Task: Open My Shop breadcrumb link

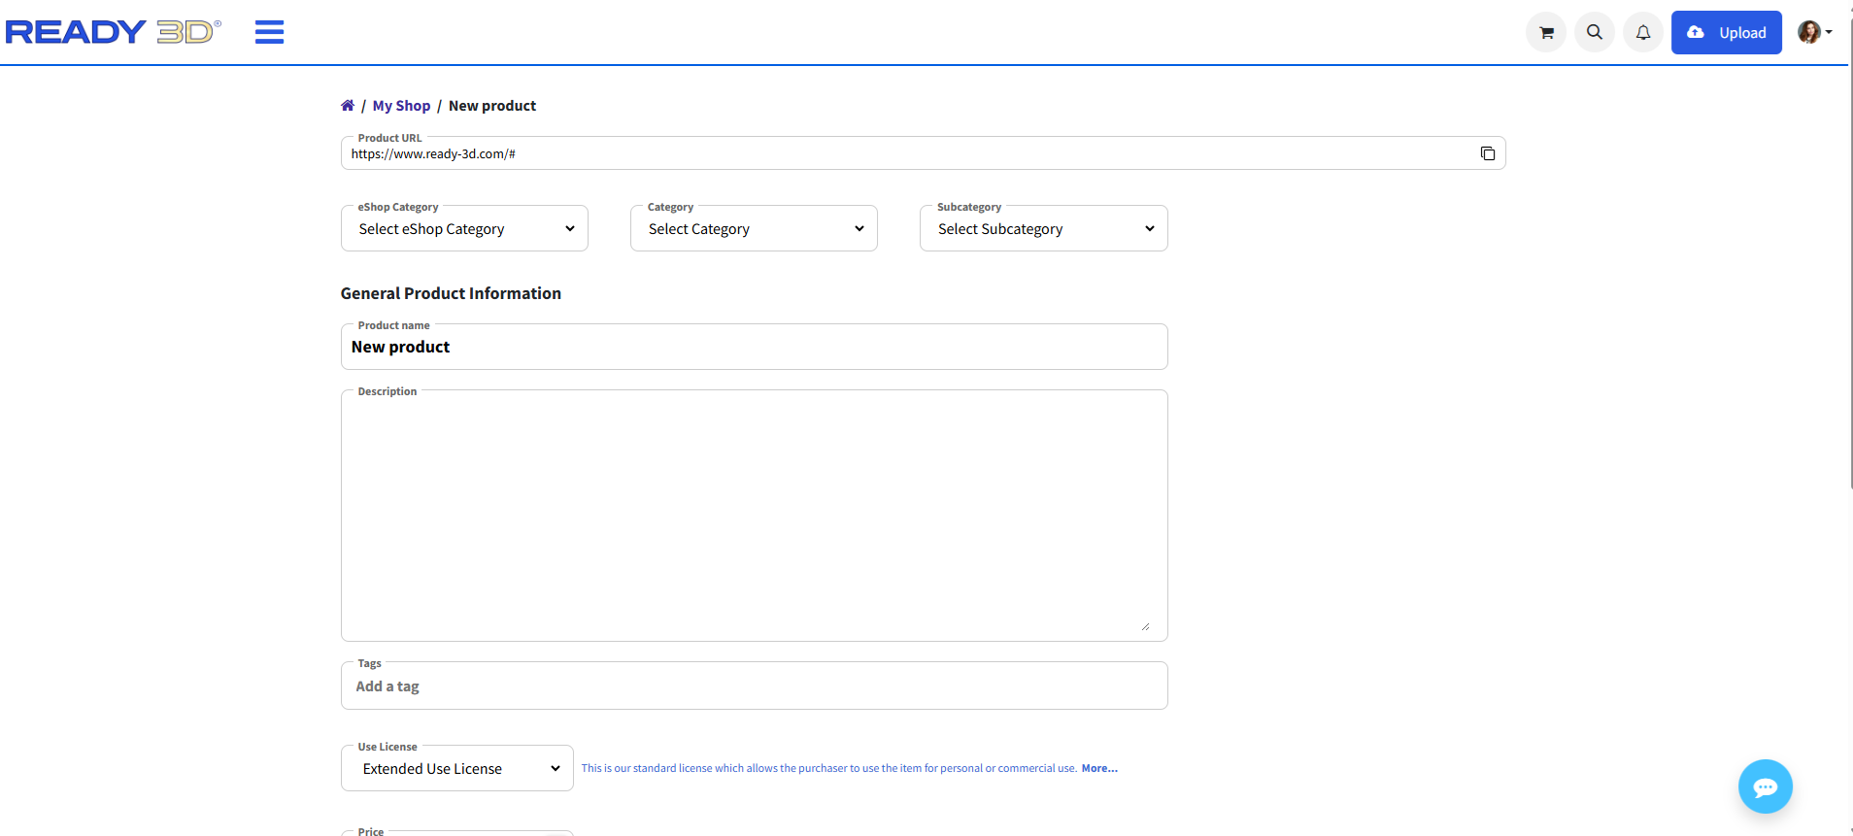Action: 401,105
